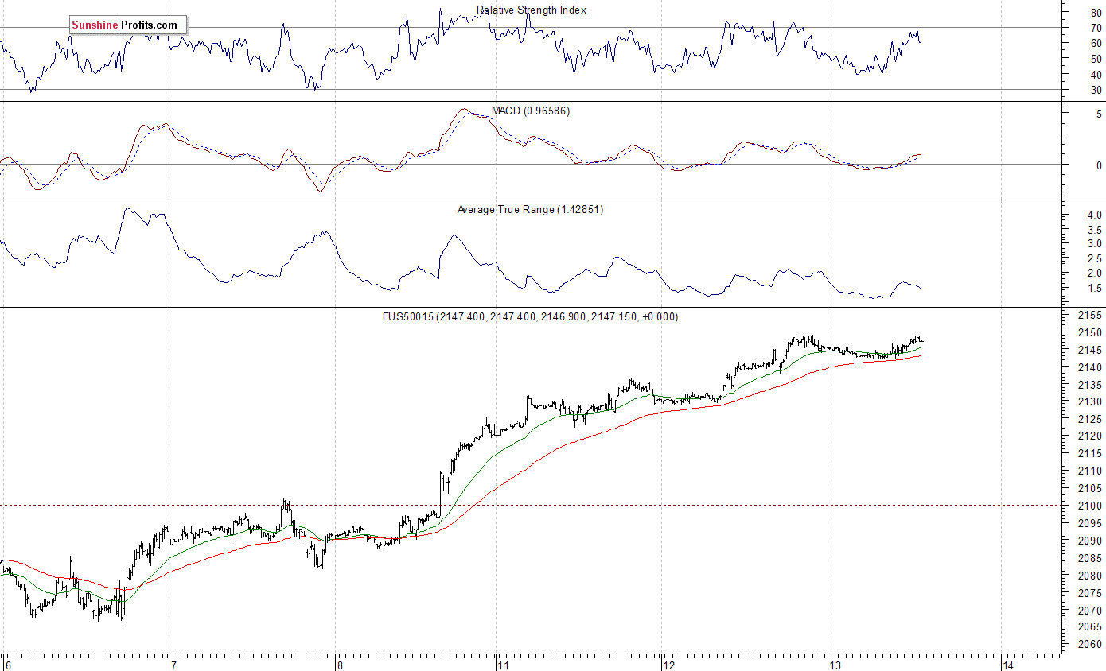The width and height of the screenshot is (1106, 671).
Task: Click the 2060 price axis label
Action: point(1090,644)
